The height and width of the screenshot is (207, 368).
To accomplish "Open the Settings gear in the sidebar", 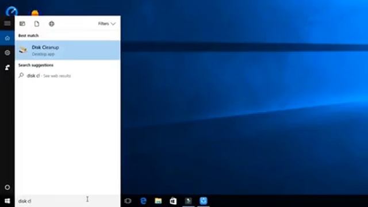I will [7, 52].
